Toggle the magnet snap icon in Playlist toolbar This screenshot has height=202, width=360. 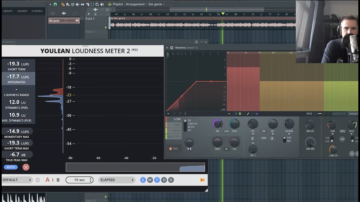55,4
